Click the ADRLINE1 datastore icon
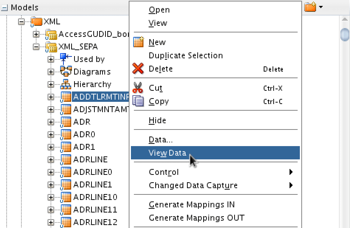The image size is (350, 228). pos(66,185)
